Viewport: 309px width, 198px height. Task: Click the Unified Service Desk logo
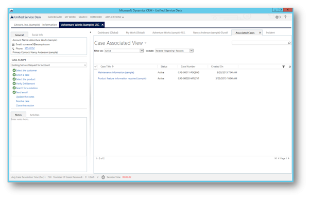(12, 17)
